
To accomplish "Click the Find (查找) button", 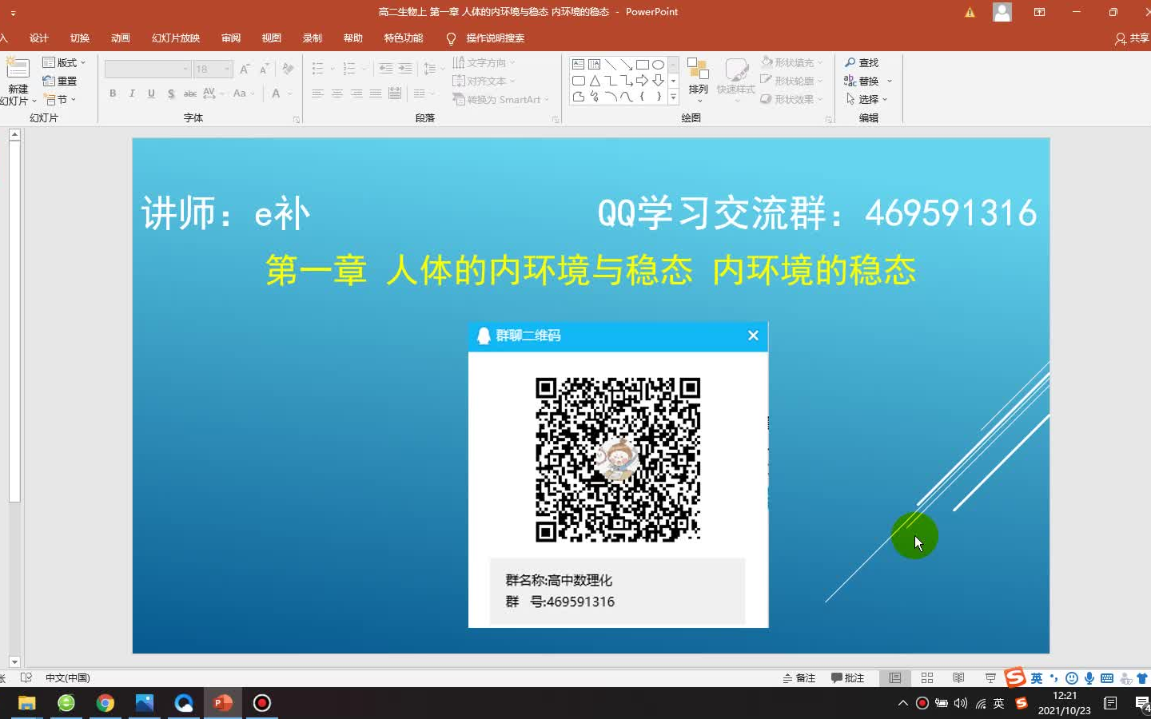I will [862, 62].
